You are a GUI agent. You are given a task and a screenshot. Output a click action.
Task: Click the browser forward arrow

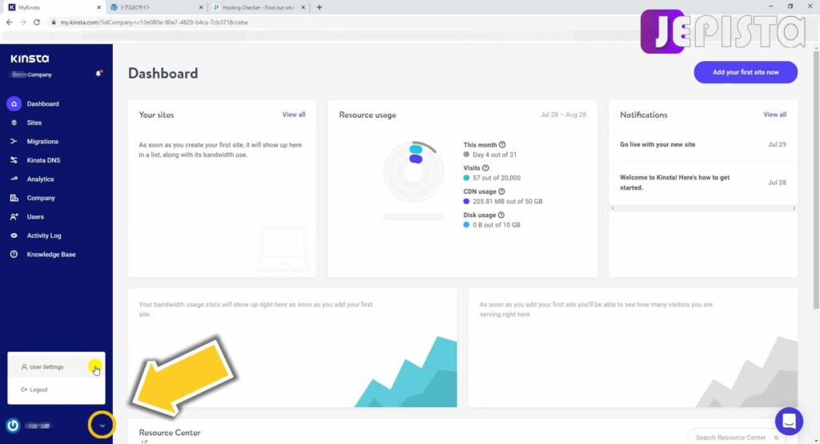[23, 22]
